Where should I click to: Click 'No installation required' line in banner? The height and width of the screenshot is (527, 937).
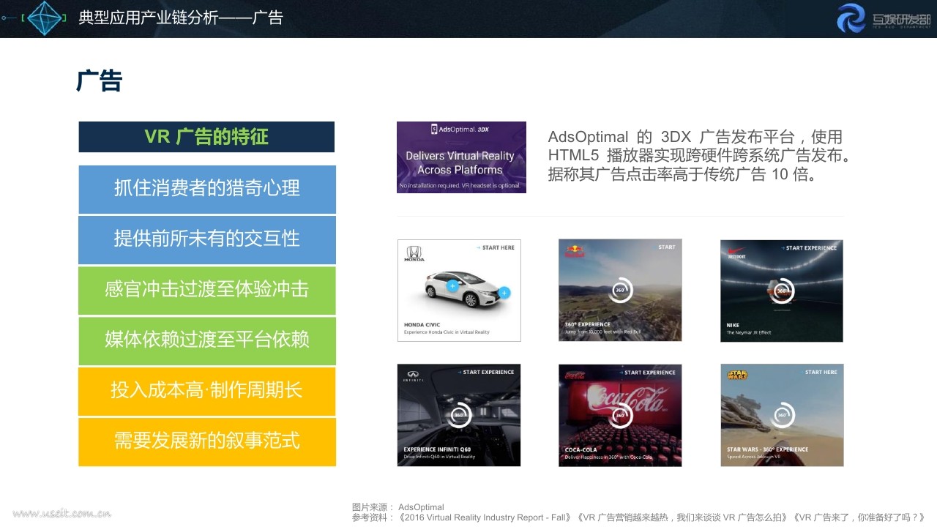click(460, 187)
